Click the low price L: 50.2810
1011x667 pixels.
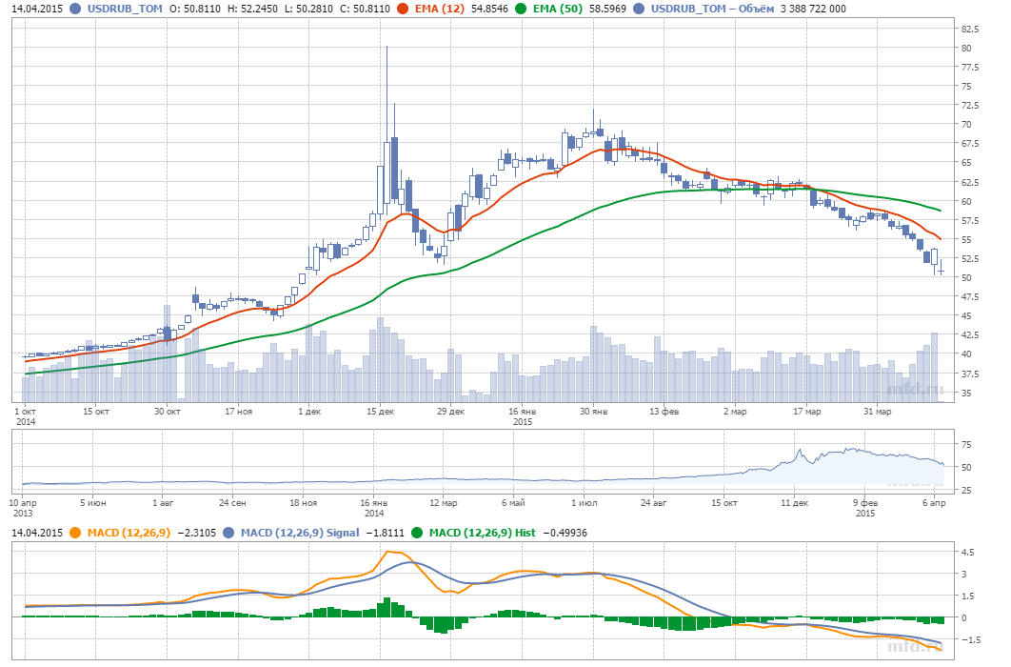pyautogui.click(x=308, y=9)
